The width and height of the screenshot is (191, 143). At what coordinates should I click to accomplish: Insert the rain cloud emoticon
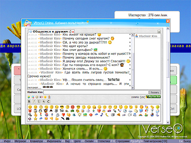tap(41, 119)
